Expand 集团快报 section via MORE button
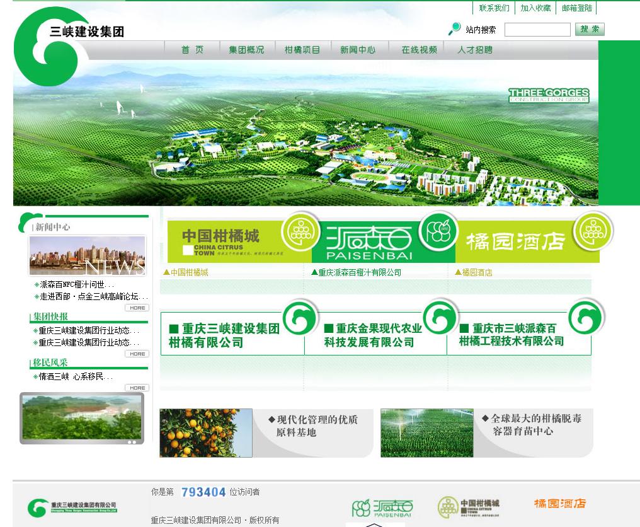 click(x=137, y=354)
